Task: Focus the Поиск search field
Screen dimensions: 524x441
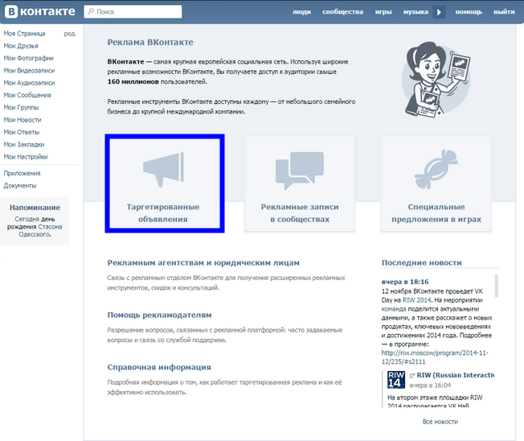Action: (137, 13)
